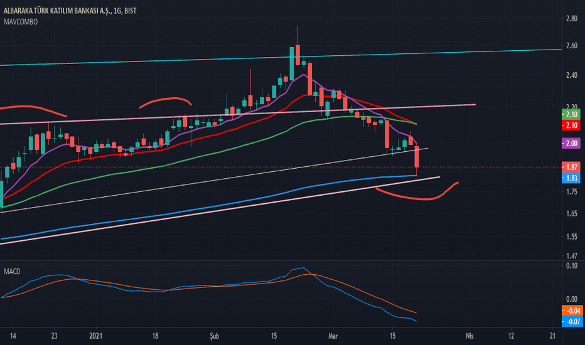585x345 pixels.
Task: Click the purple 2.00 price tag
Action: (571, 143)
